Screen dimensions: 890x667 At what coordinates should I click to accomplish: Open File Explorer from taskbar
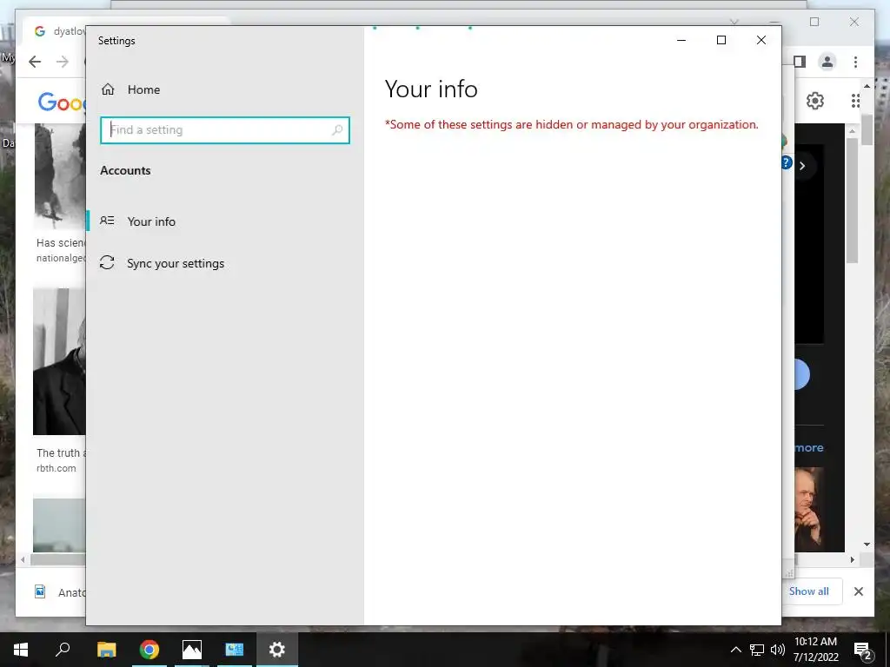106,650
